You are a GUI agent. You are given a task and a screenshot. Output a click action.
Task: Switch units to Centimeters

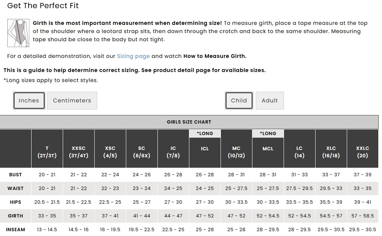coord(72,101)
